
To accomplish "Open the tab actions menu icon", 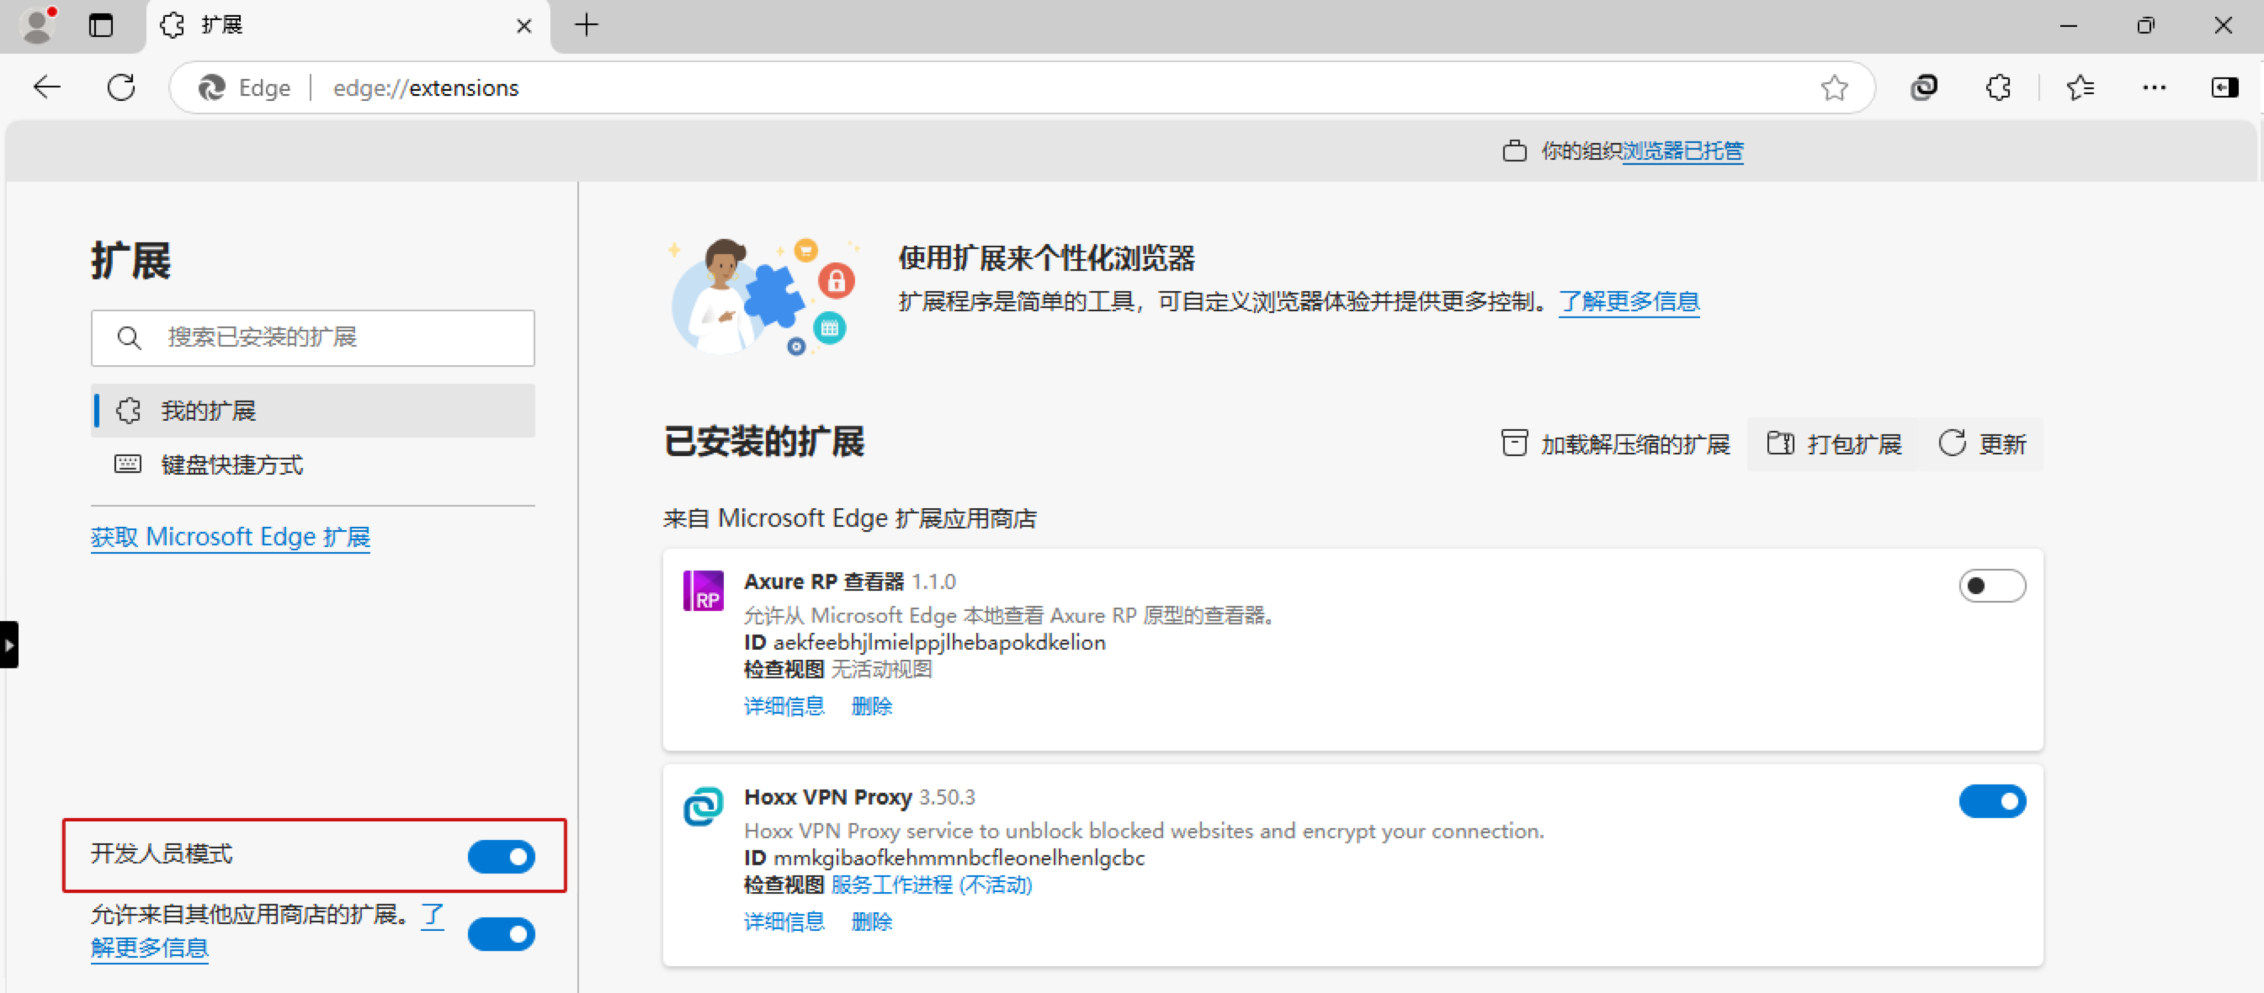I will 101,24.
